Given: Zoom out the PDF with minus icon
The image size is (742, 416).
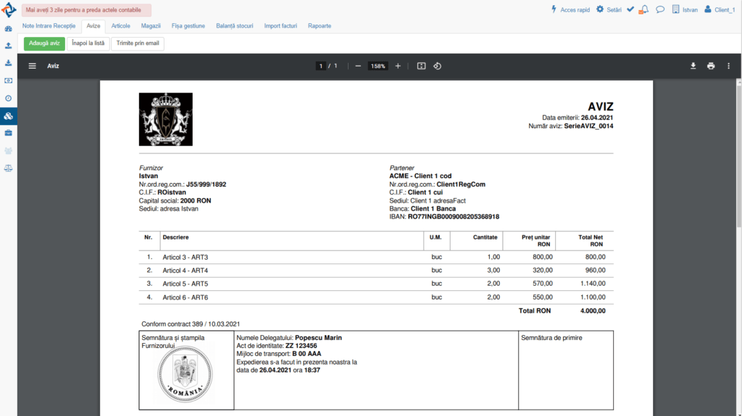Looking at the screenshot, I should click(358, 66).
